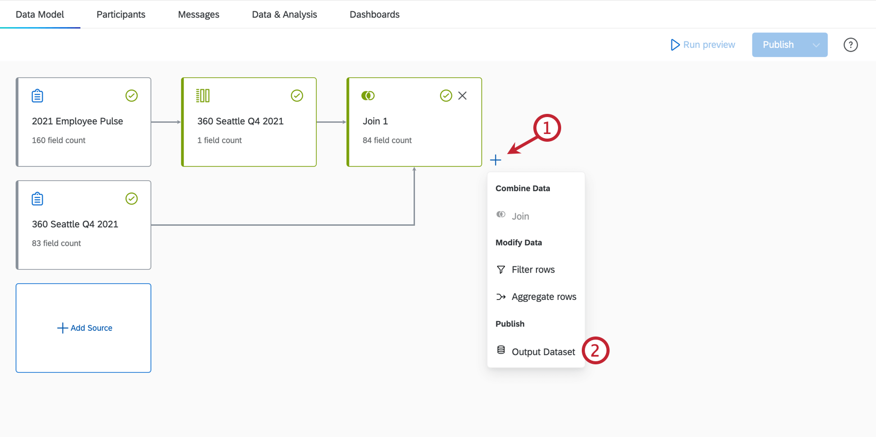Click the 160 field count text
876x437 pixels.
pyautogui.click(x=59, y=140)
